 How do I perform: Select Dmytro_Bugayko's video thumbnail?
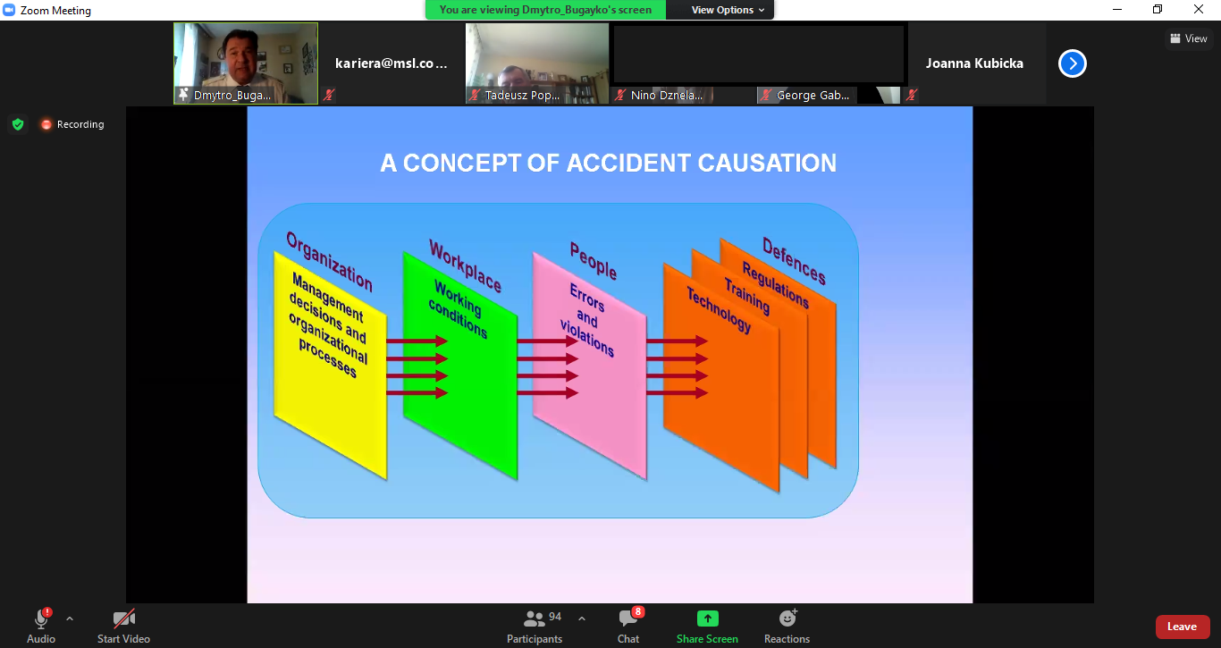(x=246, y=63)
